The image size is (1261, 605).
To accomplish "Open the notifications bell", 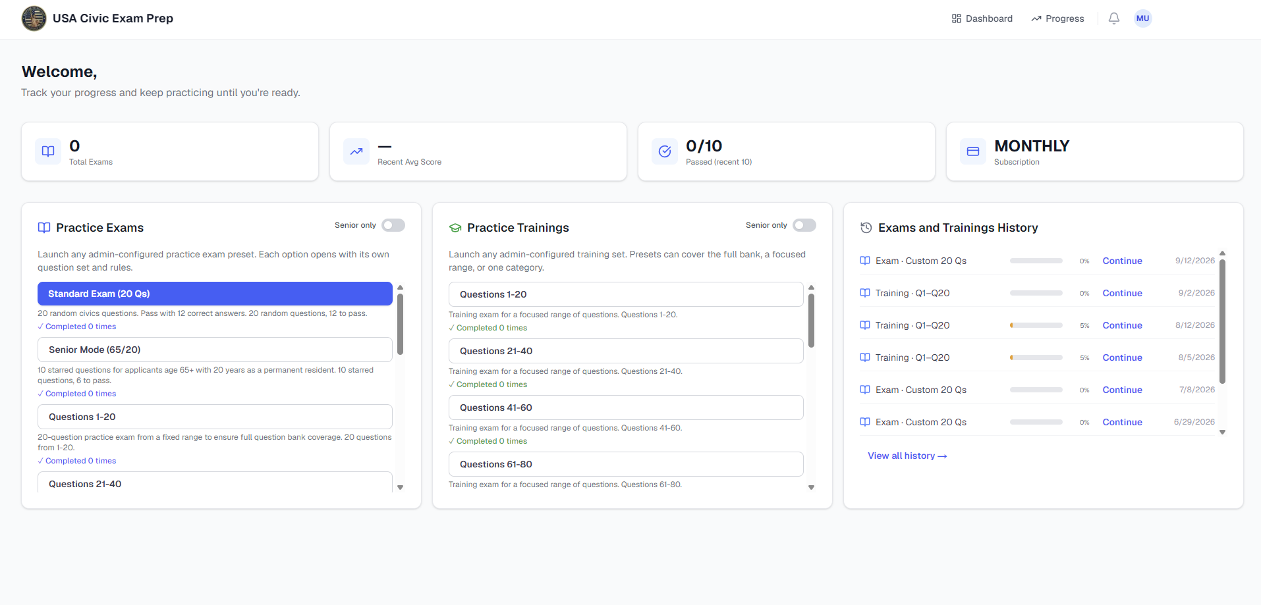I will [1114, 18].
